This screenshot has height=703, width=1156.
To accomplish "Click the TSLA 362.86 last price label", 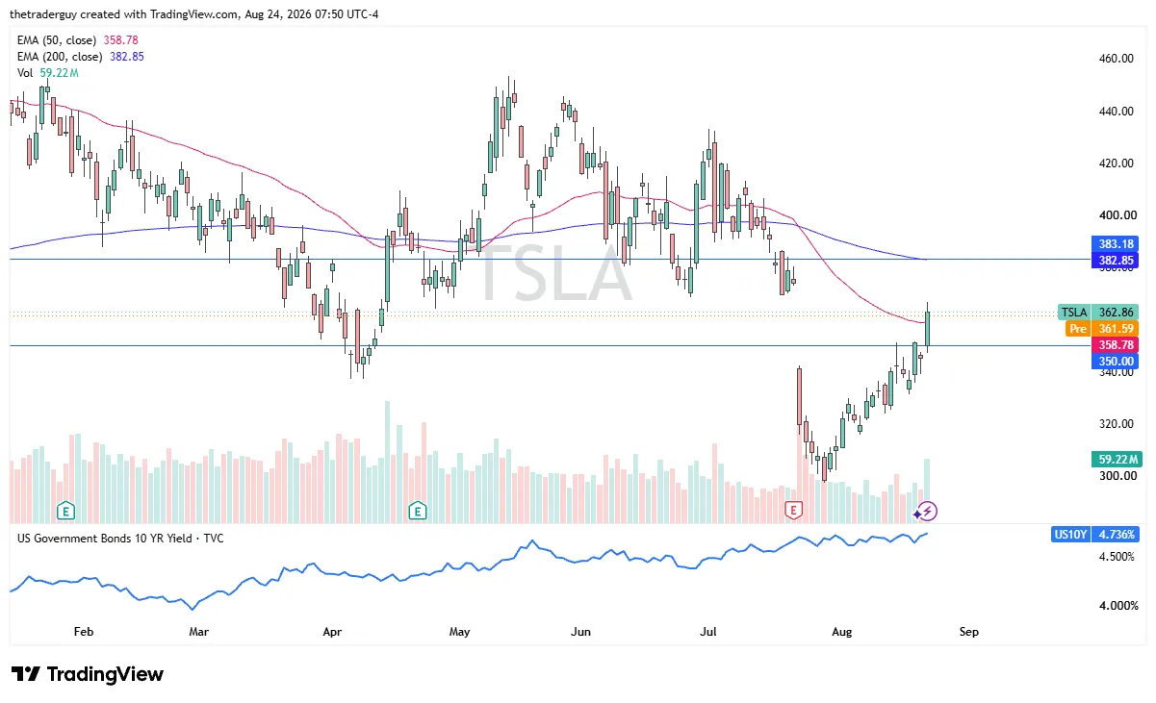I will click(1098, 312).
